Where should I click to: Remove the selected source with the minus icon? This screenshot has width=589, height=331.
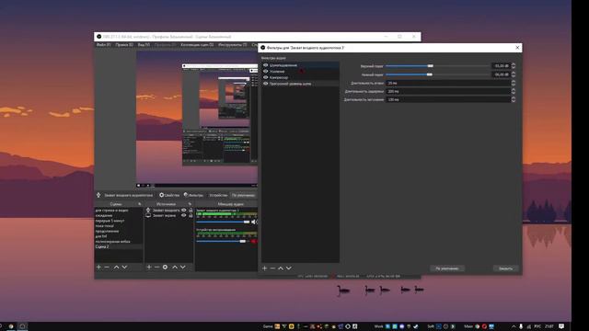(x=156, y=267)
